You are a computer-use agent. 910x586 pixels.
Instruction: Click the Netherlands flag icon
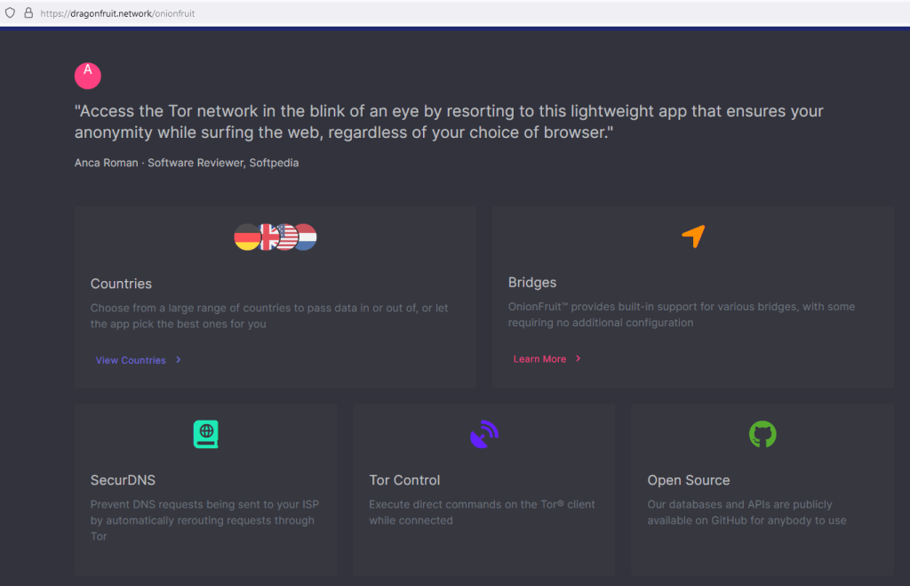(x=307, y=237)
